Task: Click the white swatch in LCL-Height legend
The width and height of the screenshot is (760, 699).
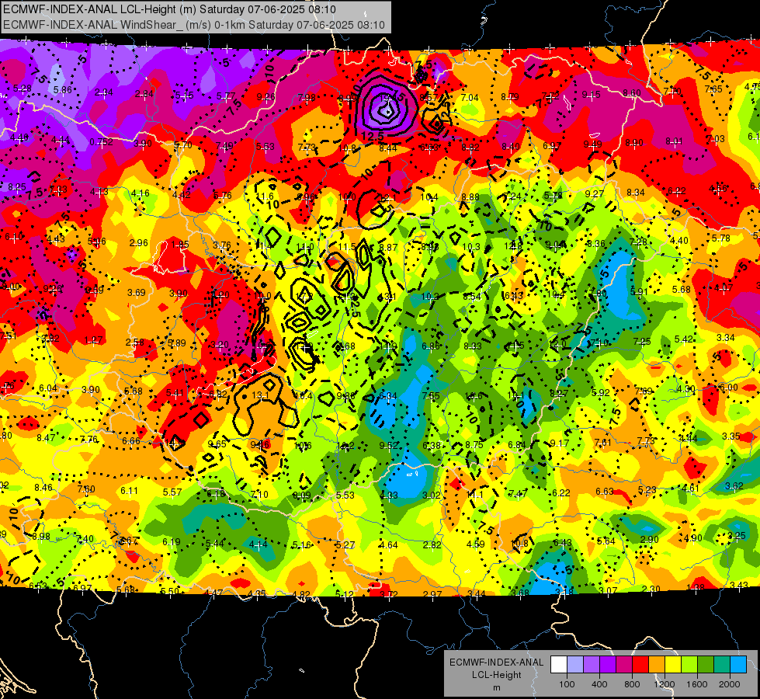Action: 558,665
